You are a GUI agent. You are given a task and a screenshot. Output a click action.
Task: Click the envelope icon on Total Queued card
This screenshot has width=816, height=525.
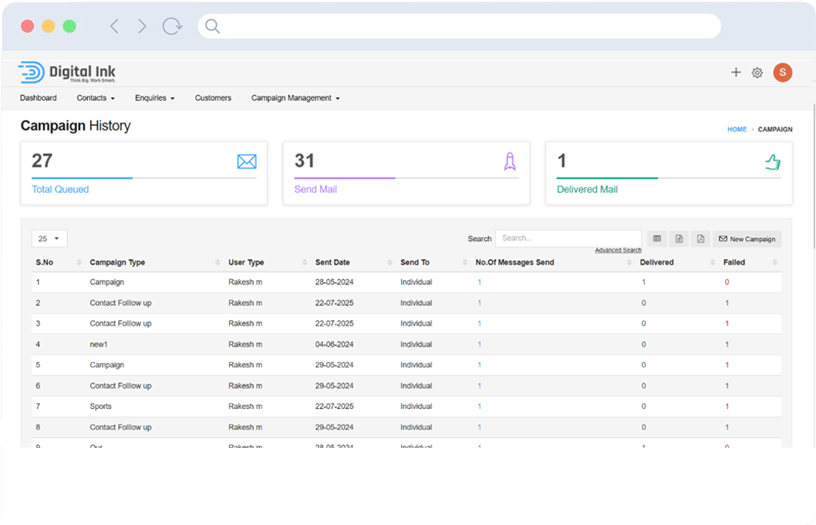click(246, 161)
